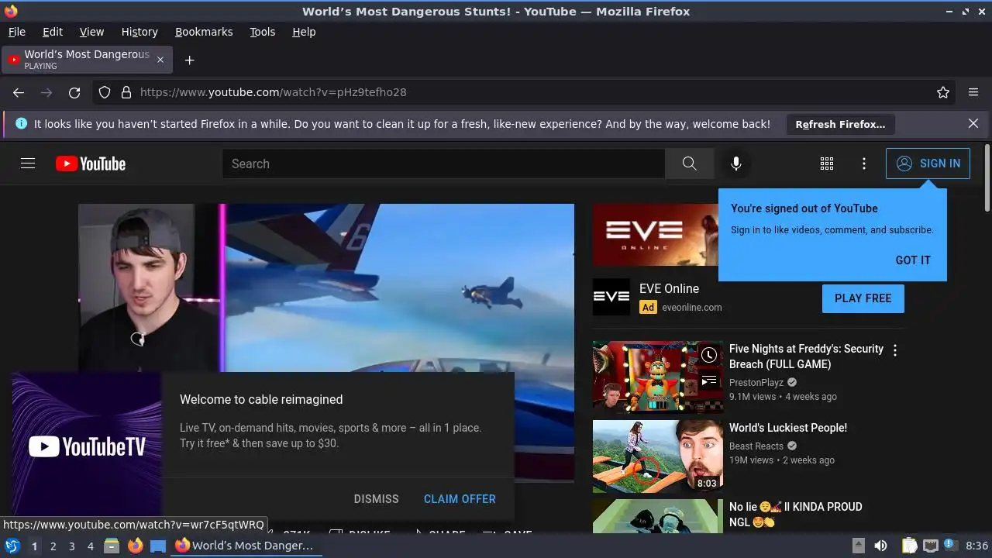This screenshot has height=558, width=992.
Task: Launch Firefox from taskbar launcher
Action: click(x=135, y=546)
